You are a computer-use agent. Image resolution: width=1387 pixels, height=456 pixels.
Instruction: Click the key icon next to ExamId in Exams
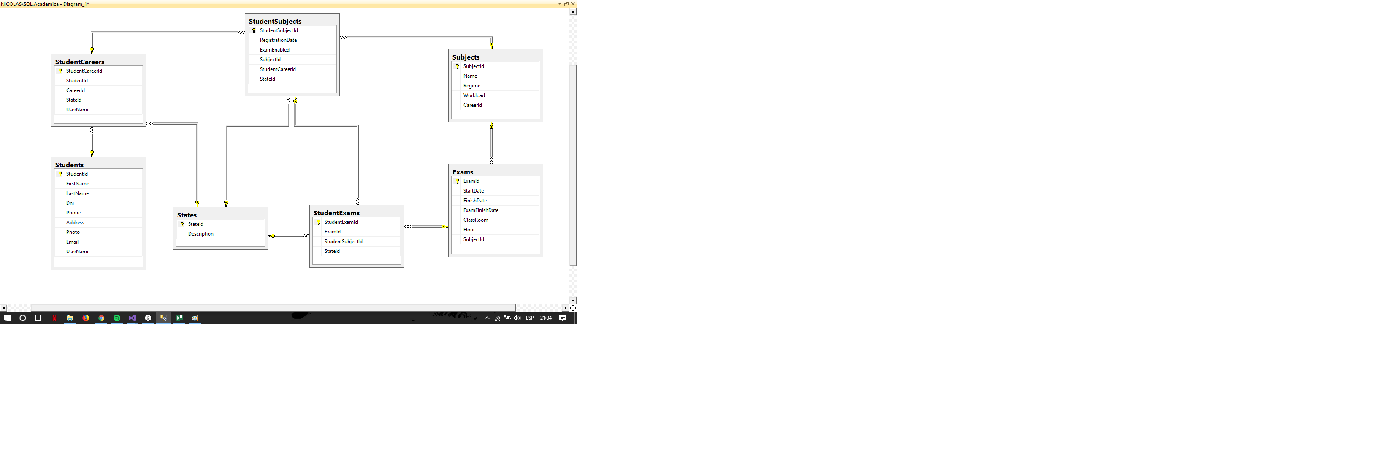pyautogui.click(x=458, y=182)
